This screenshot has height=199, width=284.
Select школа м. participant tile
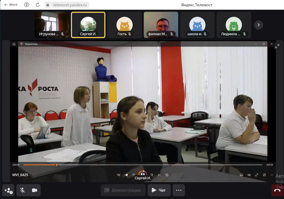coord(197,25)
